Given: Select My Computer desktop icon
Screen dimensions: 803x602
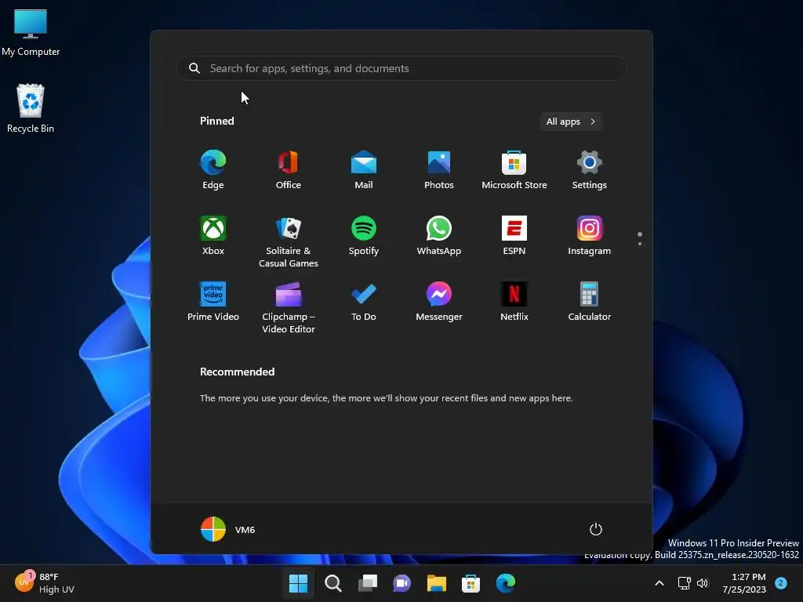Looking at the screenshot, I should [x=31, y=32].
